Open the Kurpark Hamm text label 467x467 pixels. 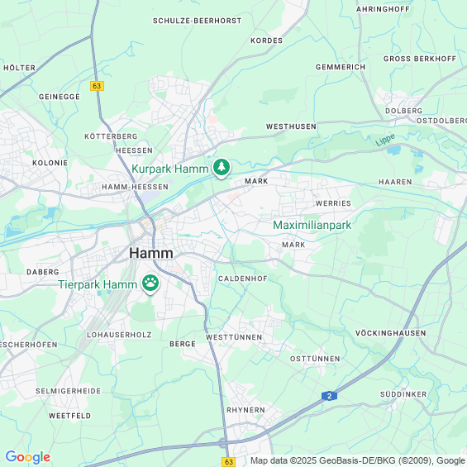tap(170, 169)
